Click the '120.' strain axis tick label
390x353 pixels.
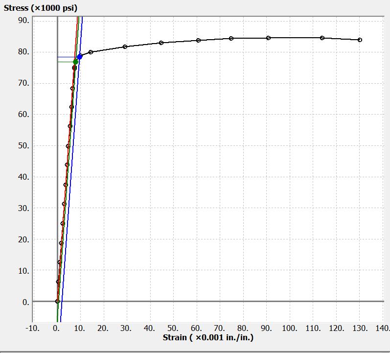point(337,328)
